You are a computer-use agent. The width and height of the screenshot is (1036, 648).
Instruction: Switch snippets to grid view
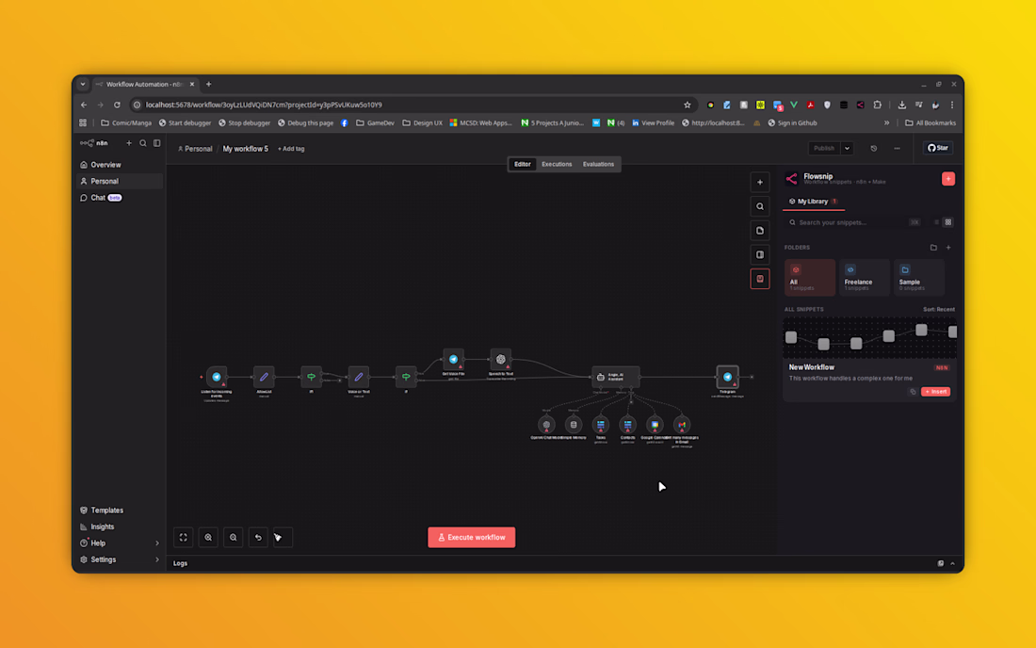[x=948, y=222]
